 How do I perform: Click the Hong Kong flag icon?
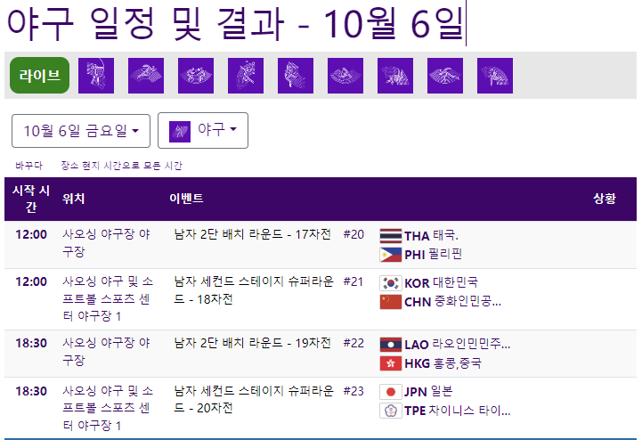point(391,363)
